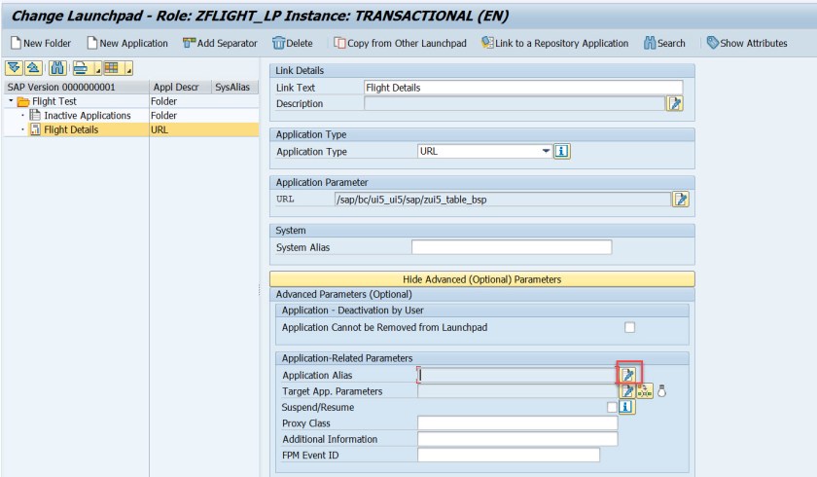Image resolution: width=817 pixels, height=477 pixels.
Task: Open the Description long text editor icon
Action: pyautogui.click(x=675, y=104)
